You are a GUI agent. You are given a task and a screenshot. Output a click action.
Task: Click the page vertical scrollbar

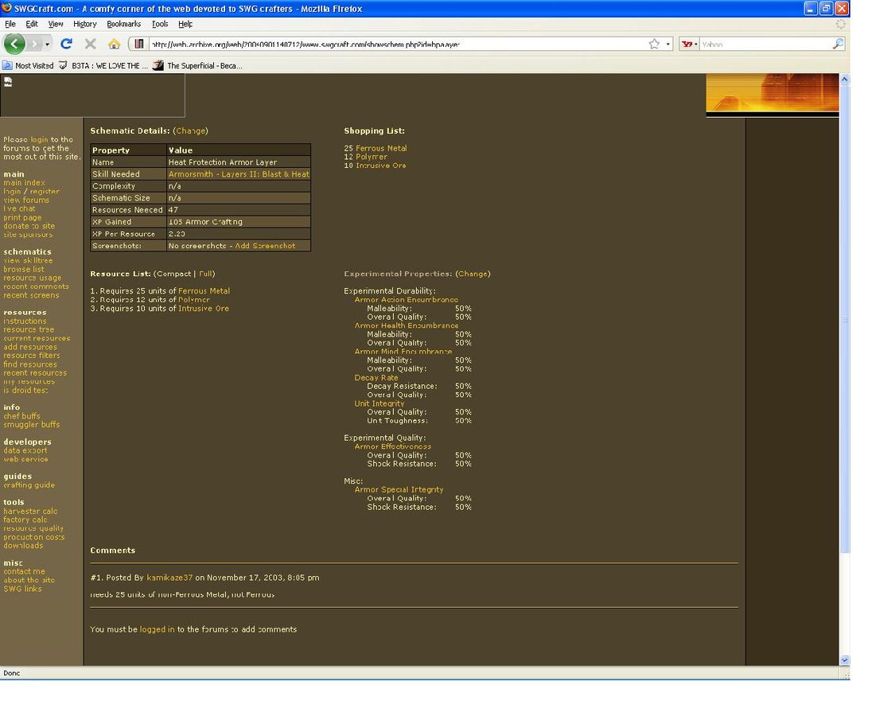pos(845,318)
